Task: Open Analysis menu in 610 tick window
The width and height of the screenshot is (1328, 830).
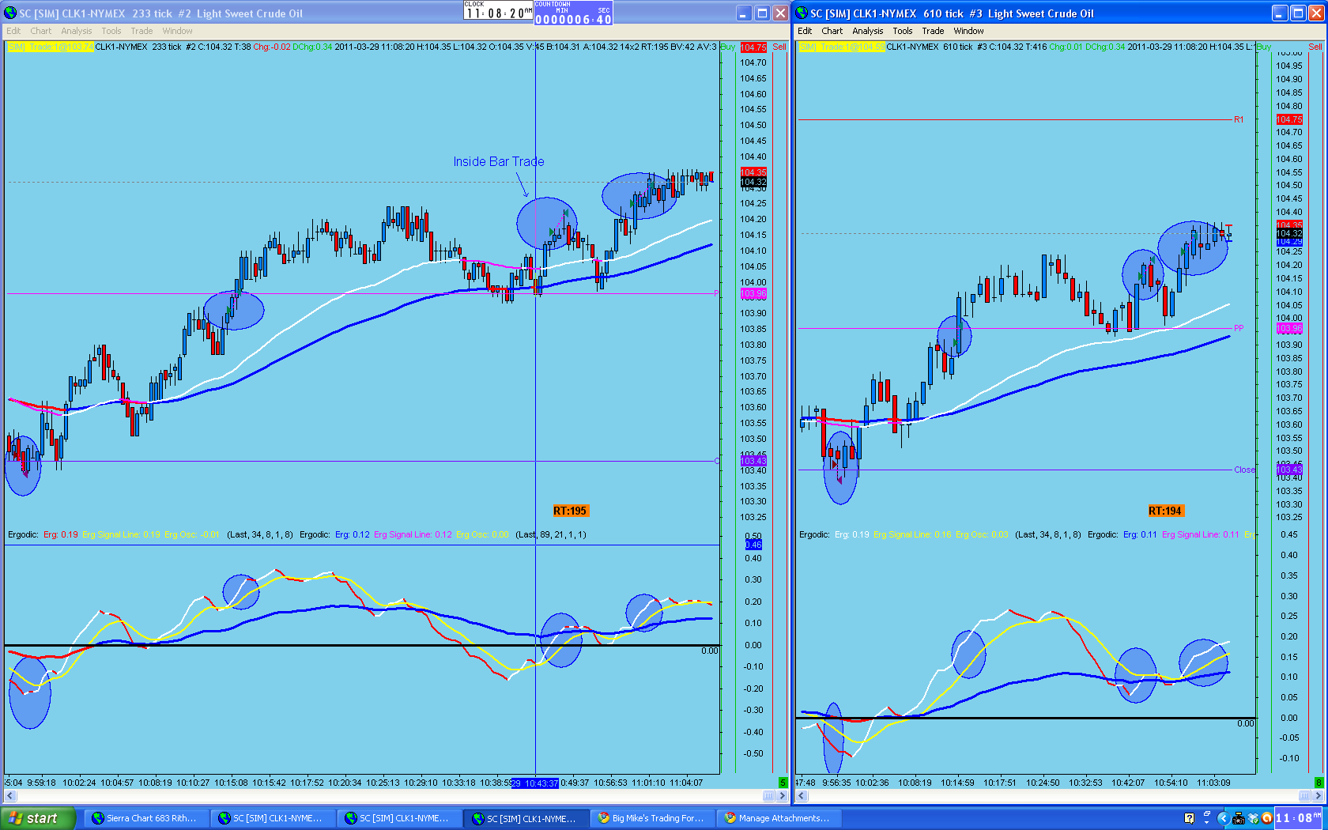Action: (x=868, y=31)
